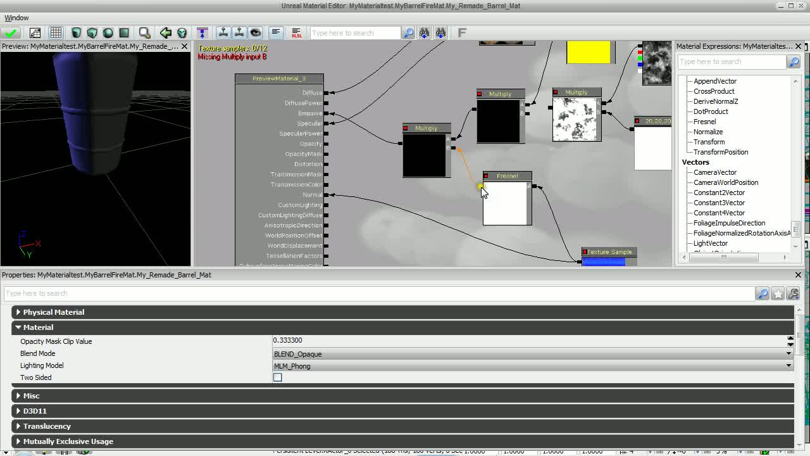
Task: Click the F font toolbar icon
Action: (463, 32)
